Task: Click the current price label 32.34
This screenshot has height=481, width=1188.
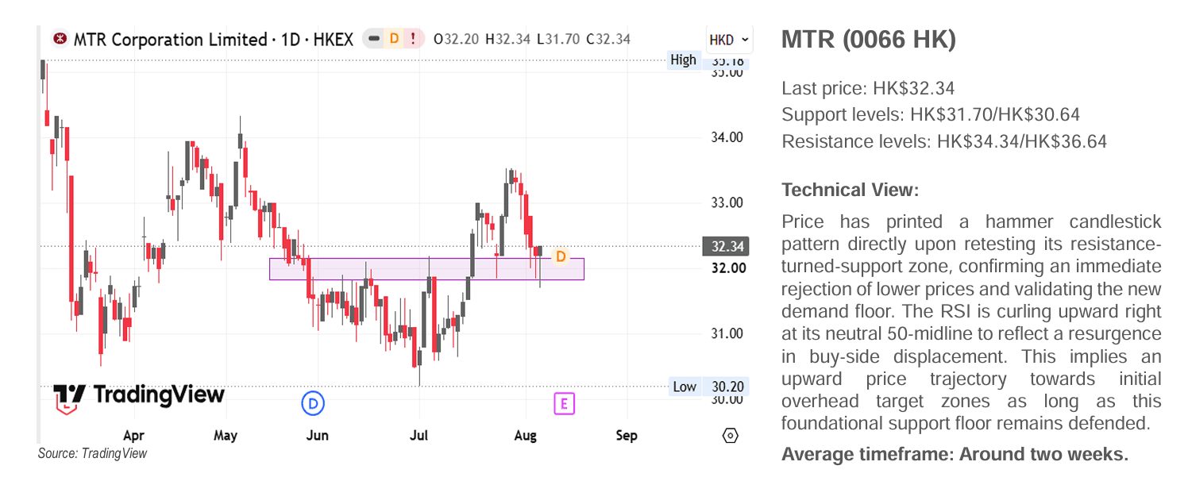Action: click(x=725, y=246)
